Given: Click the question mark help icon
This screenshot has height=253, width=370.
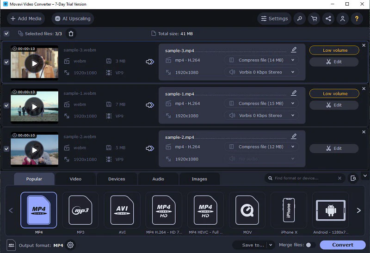Looking at the screenshot, I should (x=357, y=19).
